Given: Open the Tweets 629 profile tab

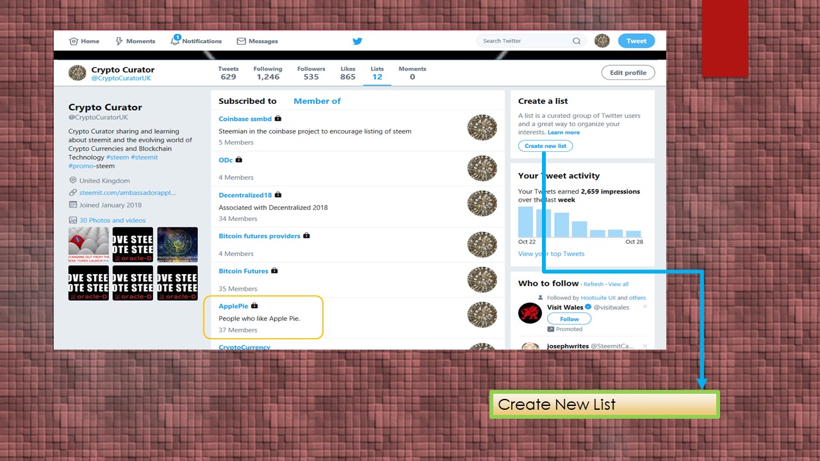Looking at the screenshot, I should [x=228, y=73].
